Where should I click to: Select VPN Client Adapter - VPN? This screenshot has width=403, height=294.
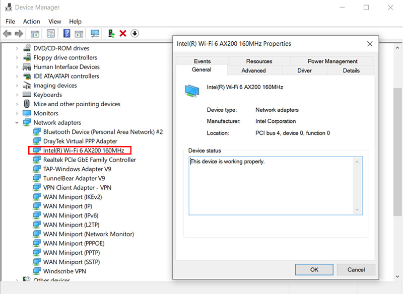tap(77, 187)
